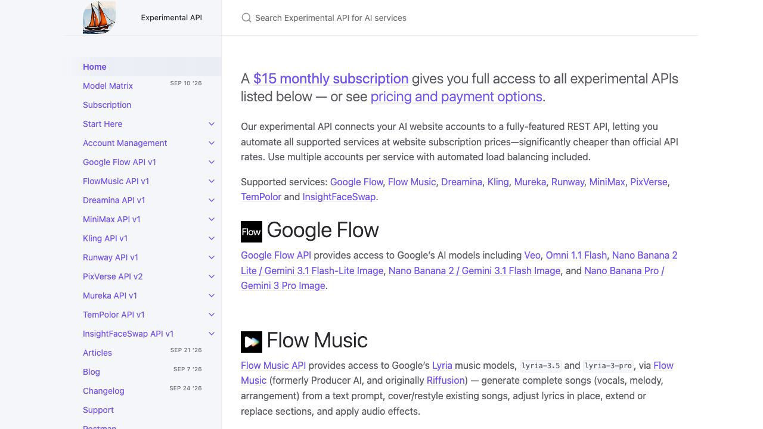The image size is (763, 429).
Task: Expand InsightFaceSwap API v1 chevron
Action: [x=212, y=334]
